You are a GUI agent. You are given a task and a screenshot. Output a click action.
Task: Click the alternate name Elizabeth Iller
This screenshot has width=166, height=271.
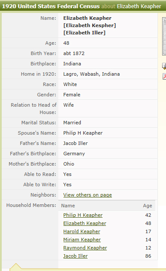tap(85, 33)
